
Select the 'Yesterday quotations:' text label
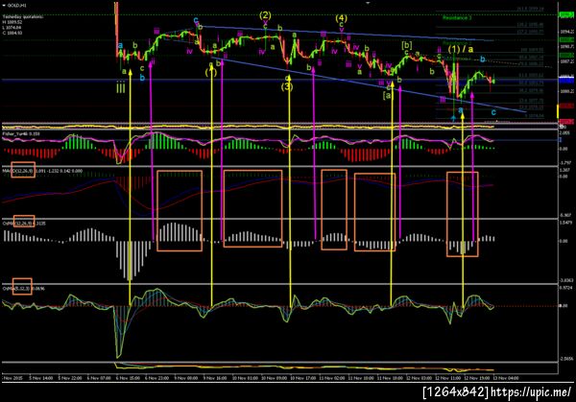[23, 17]
